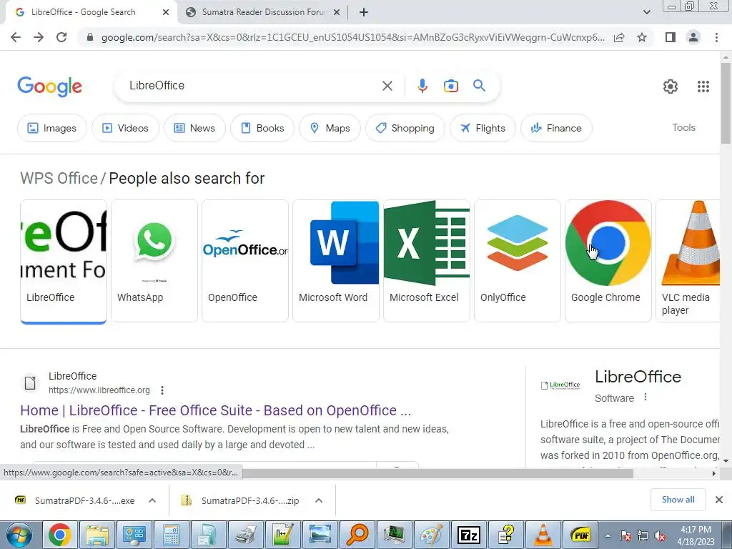The image size is (732, 549).
Task: Filter results by Maps
Action: point(330,128)
